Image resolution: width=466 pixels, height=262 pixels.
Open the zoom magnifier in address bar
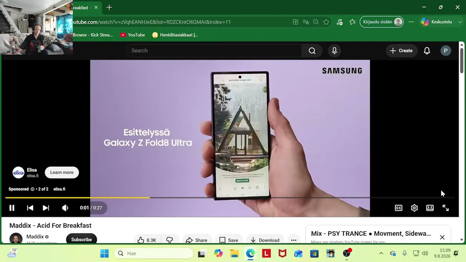316,22
